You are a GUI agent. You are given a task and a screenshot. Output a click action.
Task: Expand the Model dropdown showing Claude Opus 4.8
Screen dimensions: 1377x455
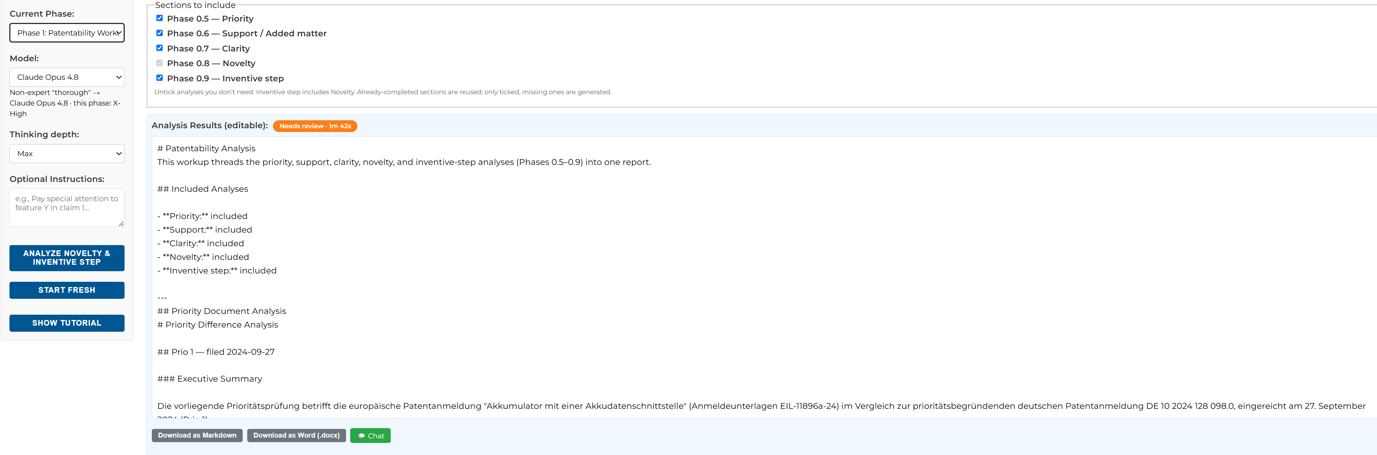pyautogui.click(x=67, y=77)
